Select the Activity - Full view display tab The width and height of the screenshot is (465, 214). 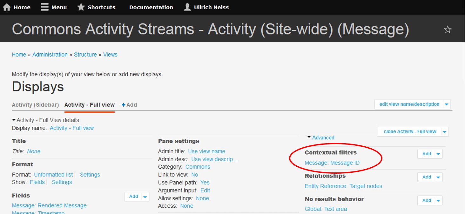click(x=90, y=105)
